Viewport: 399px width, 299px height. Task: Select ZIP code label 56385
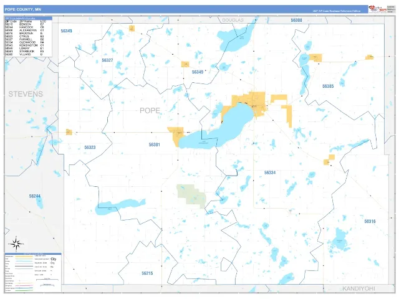click(328, 86)
